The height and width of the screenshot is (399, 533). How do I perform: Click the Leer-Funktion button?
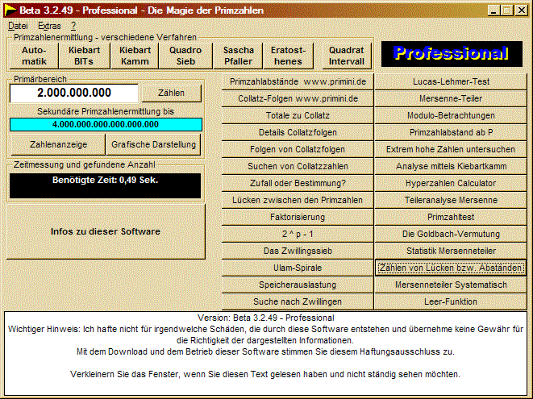[451, 301]
